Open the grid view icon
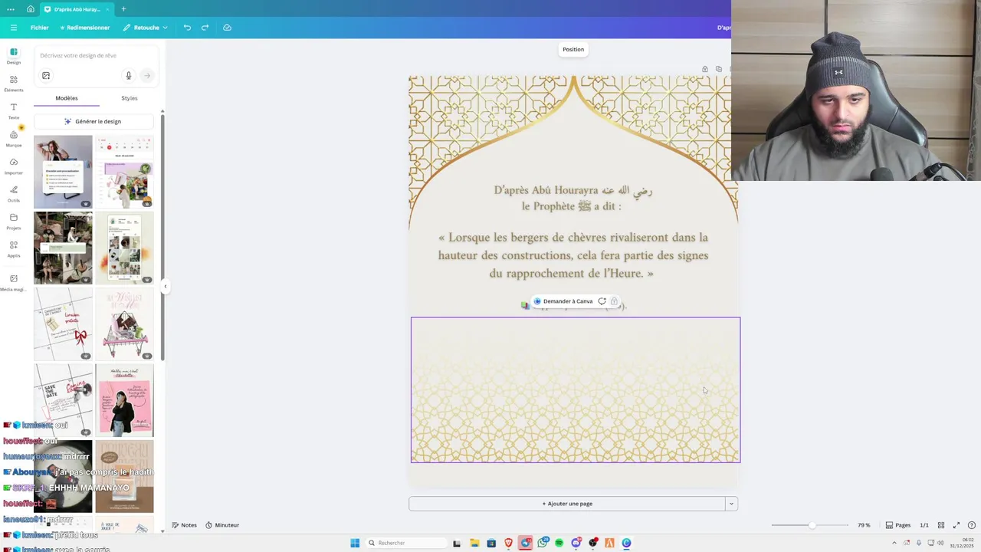 (x=941, y=525)
